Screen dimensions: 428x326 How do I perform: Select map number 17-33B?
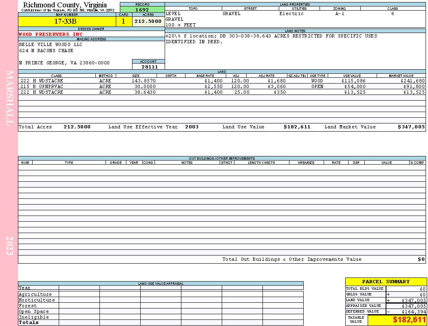coord(65,22)
